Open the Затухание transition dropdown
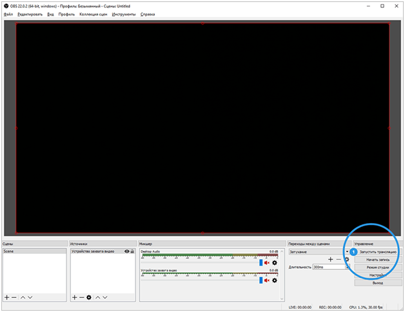The width and height of the screenshot is (405, 312). (319, 251)
